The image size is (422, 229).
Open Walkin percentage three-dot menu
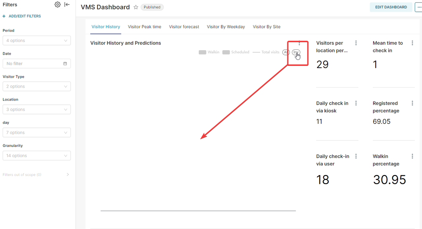pyautogui.click(x=412, y=157)
